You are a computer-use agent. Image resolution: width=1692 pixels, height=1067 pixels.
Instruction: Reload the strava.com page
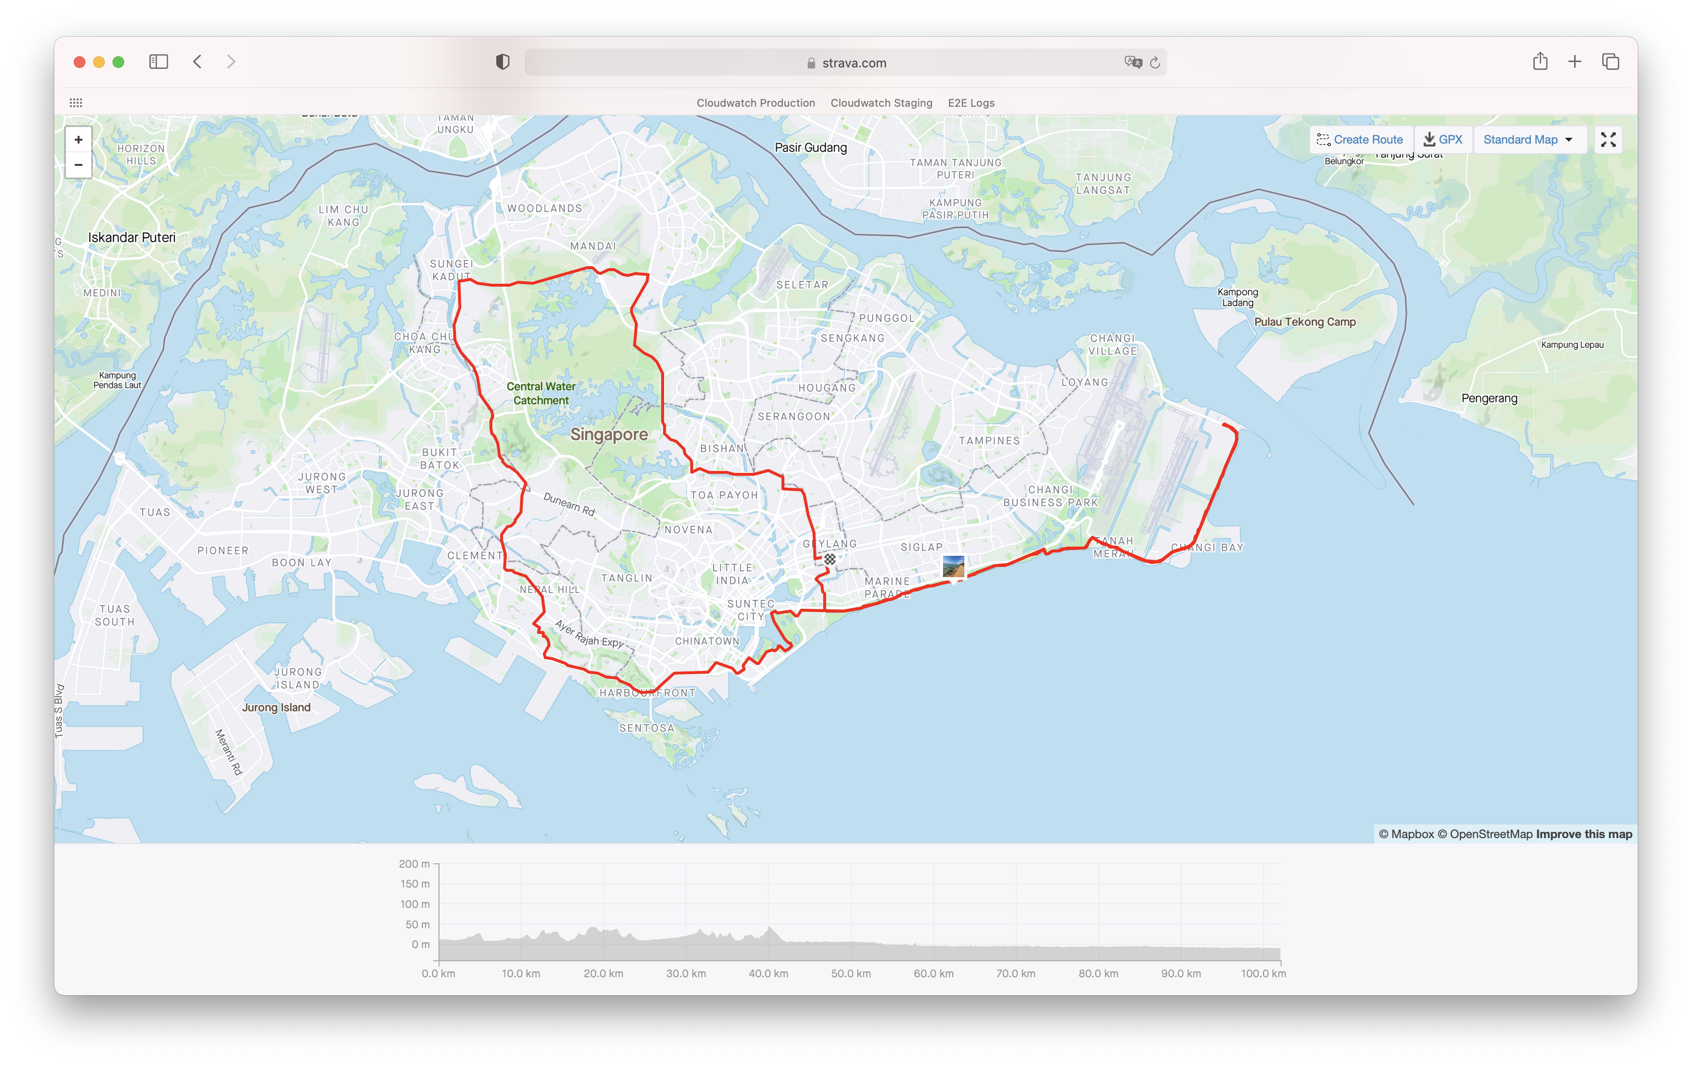click(1155, 63)
